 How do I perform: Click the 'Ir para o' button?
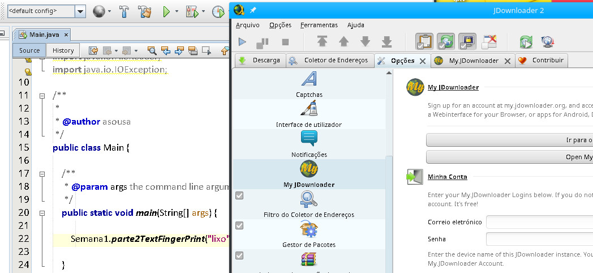pos(509,140)
